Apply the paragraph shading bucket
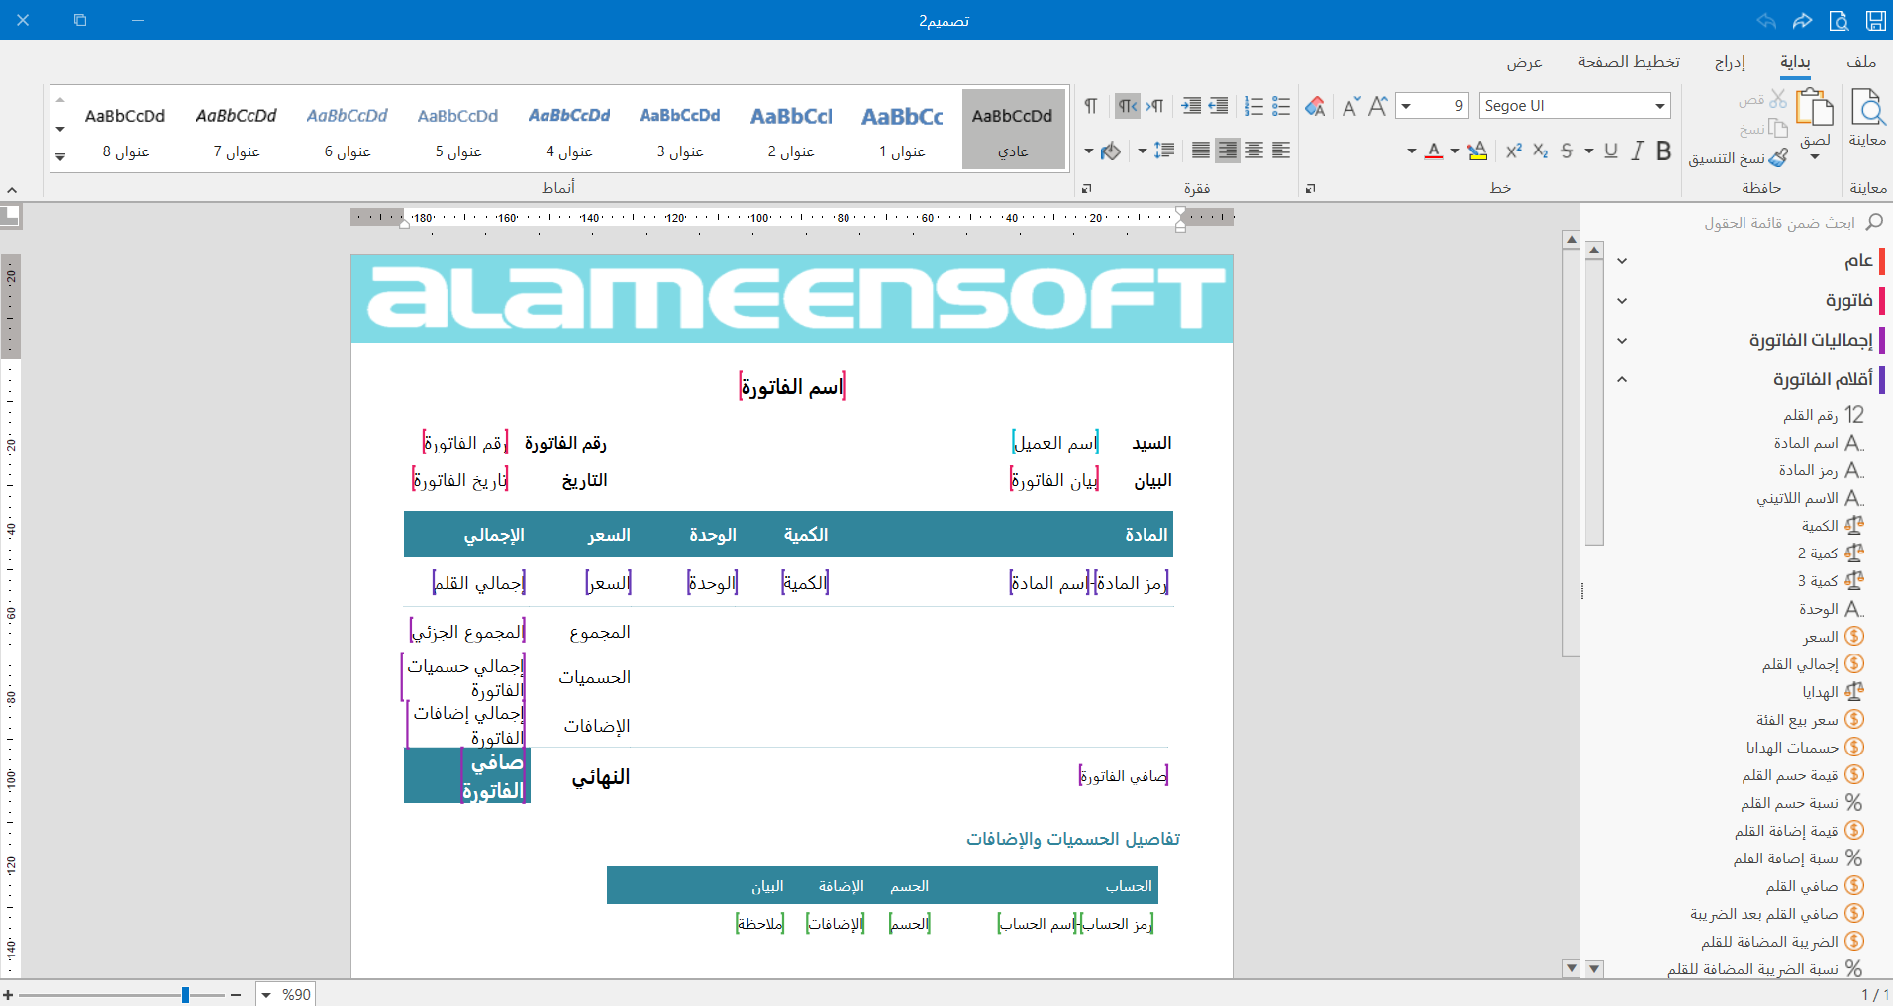Image resolution: width=1893 pixels, height=1006 pixels. 1110,151
